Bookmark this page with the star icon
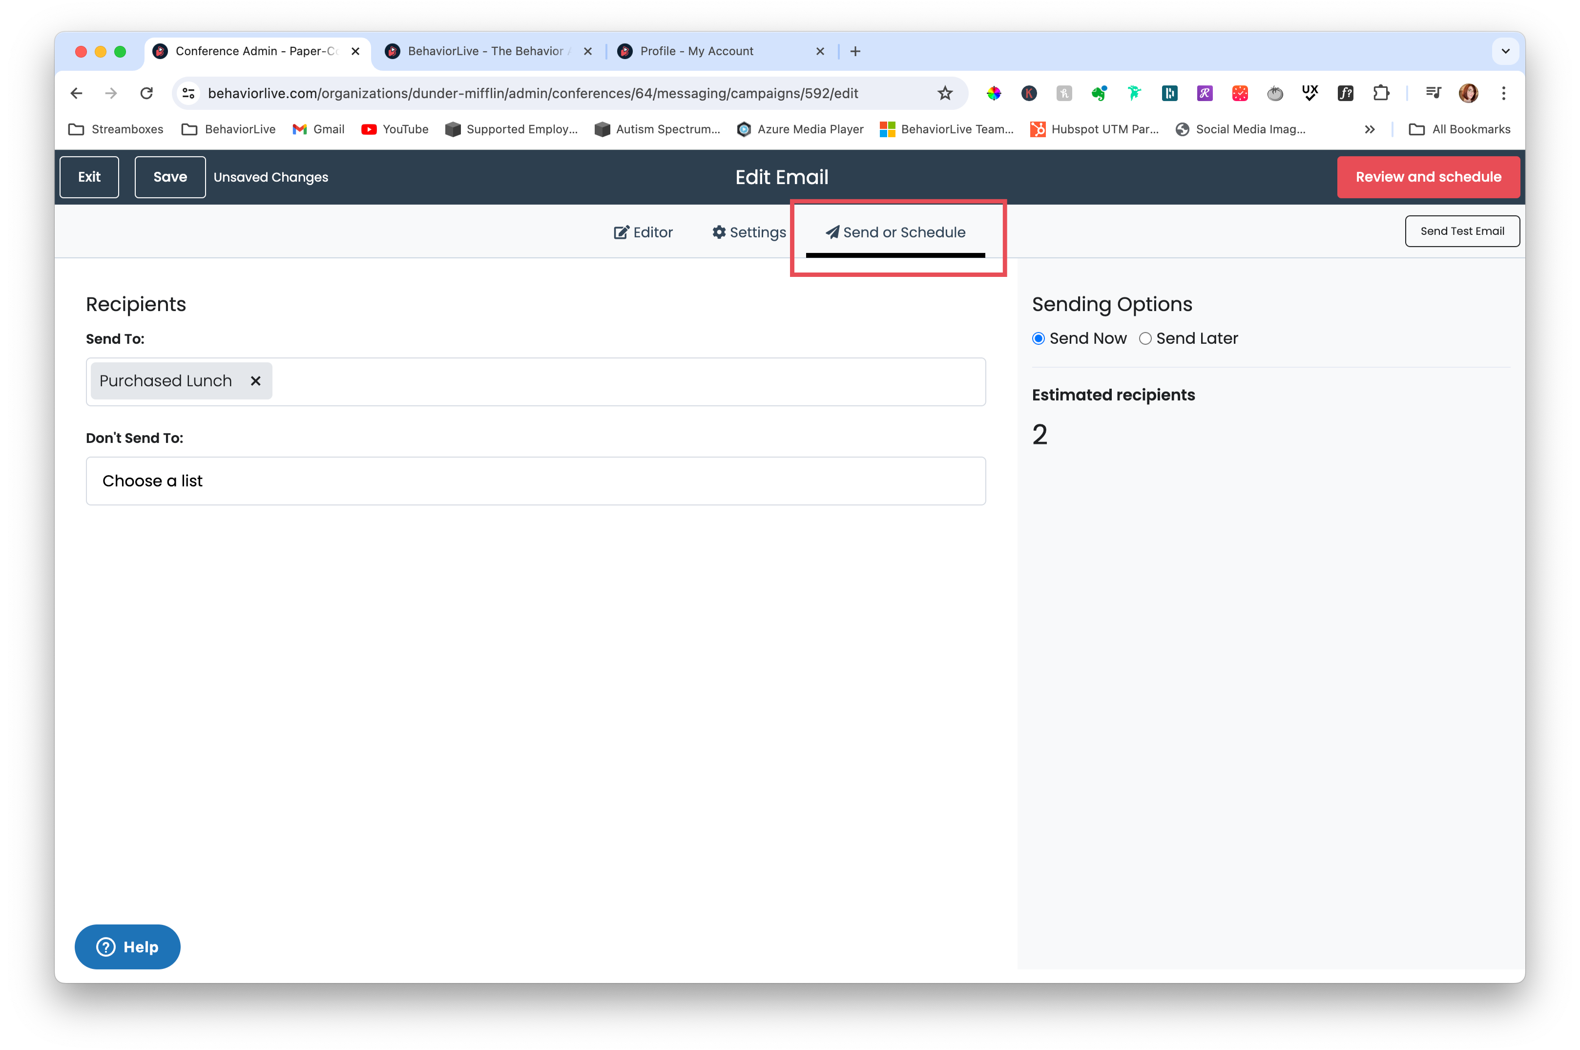This screenshot has height=1050, width=1580. [945, 93]
